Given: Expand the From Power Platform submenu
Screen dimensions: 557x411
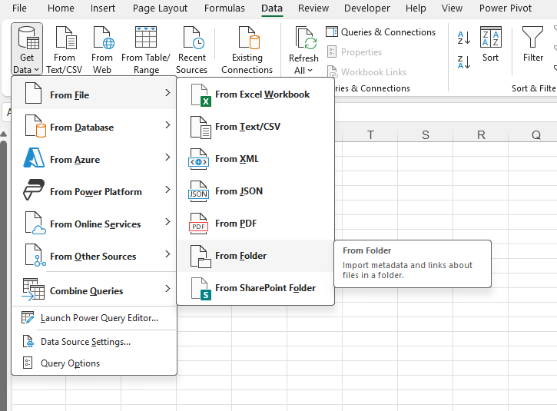Looking at the screenshot, I should (x=94, y=190).
